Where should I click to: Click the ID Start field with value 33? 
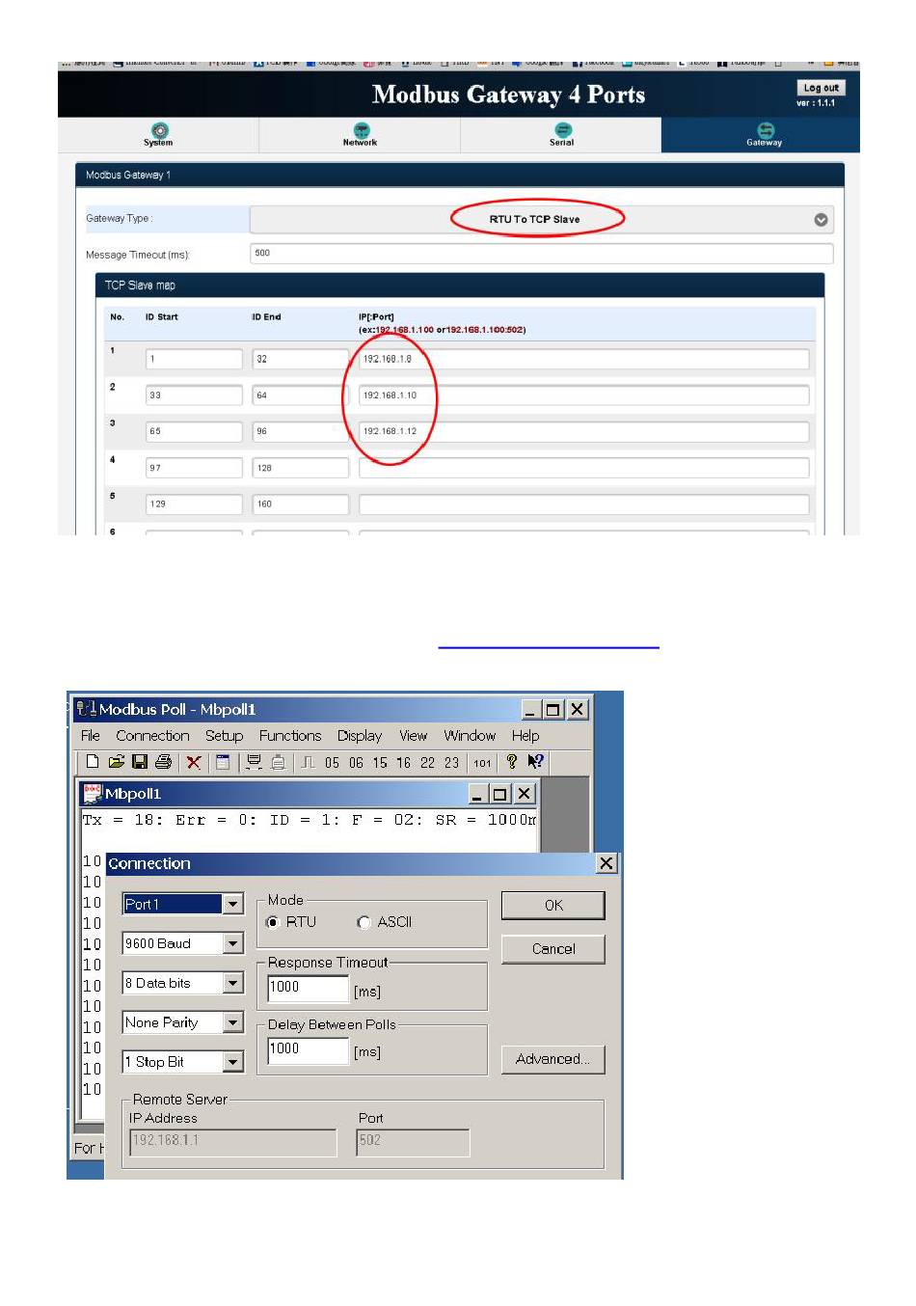point(194,395)
